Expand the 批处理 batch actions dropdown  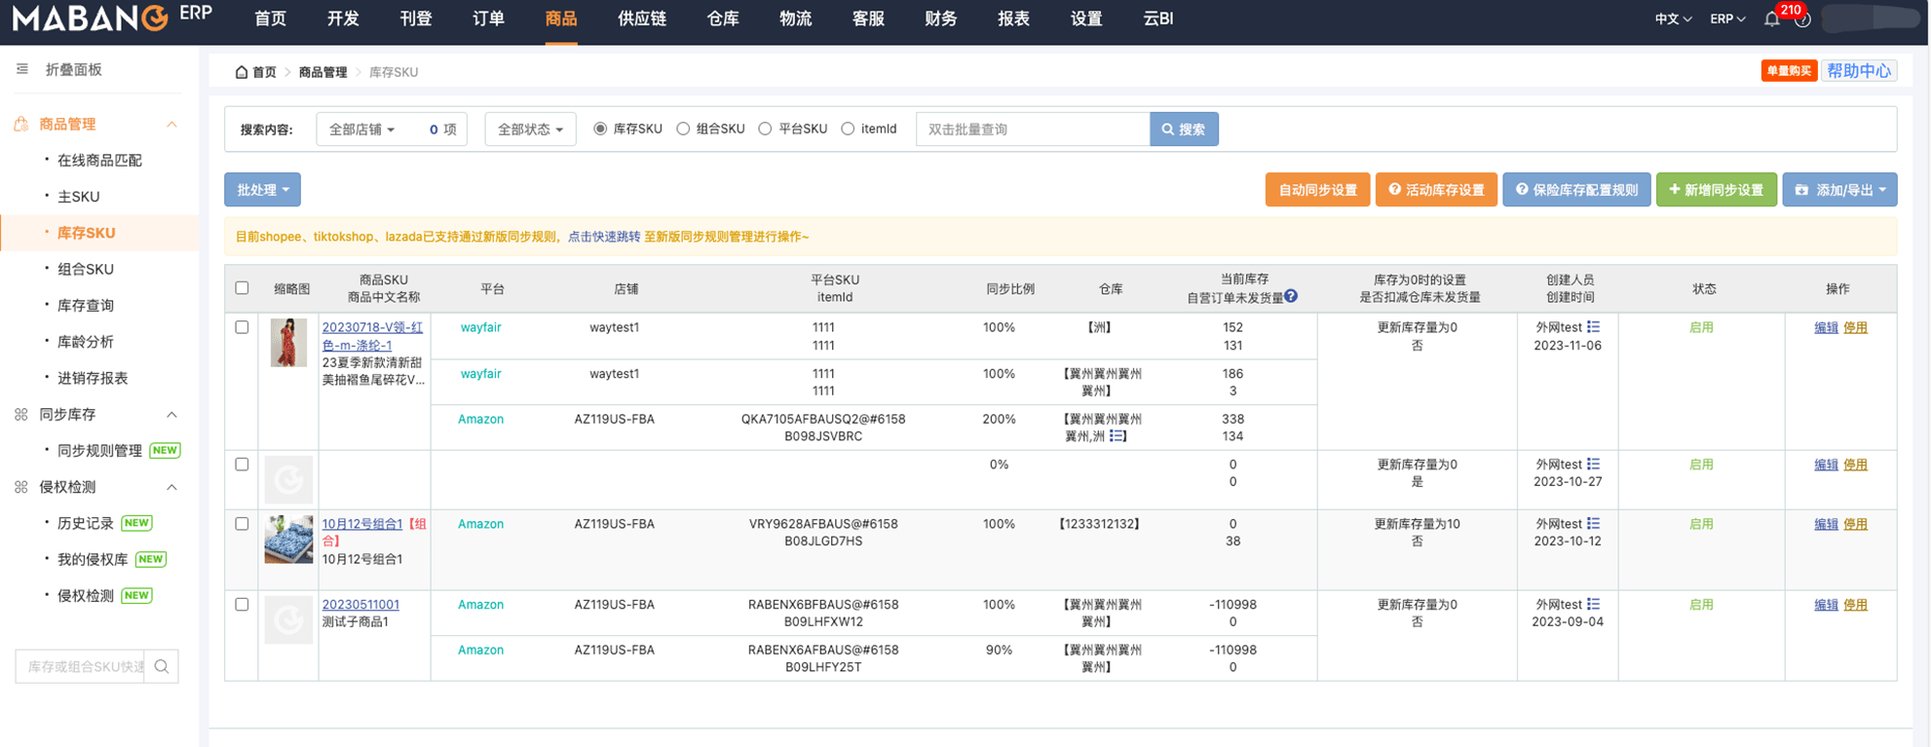tap(262, 190)
